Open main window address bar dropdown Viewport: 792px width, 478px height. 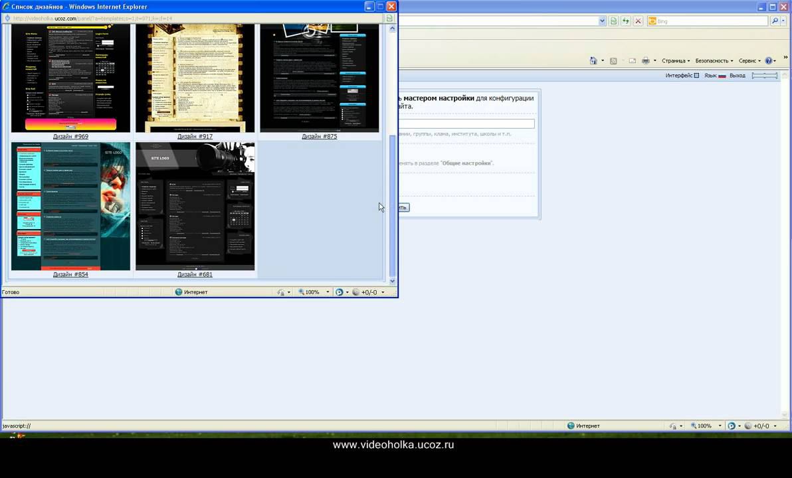602,21
